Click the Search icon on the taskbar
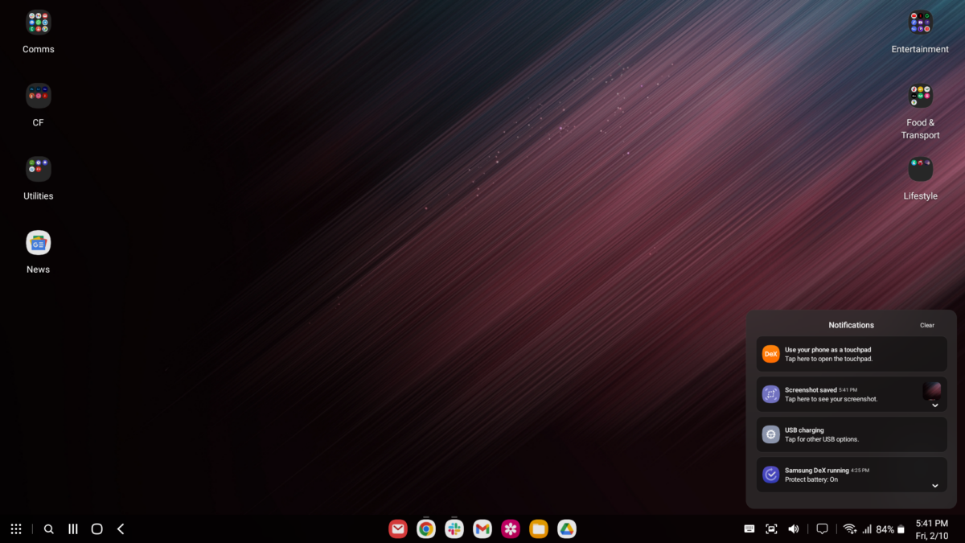The image size is (965, 543). pyautogui.click(x=48, y=529)
